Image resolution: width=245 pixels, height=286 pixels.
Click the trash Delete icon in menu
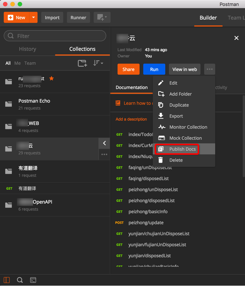tap(161, 160)
